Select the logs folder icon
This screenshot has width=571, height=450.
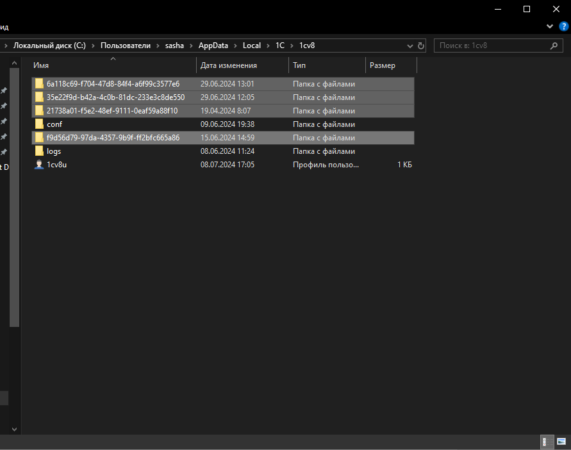click(x=39, y=151)
